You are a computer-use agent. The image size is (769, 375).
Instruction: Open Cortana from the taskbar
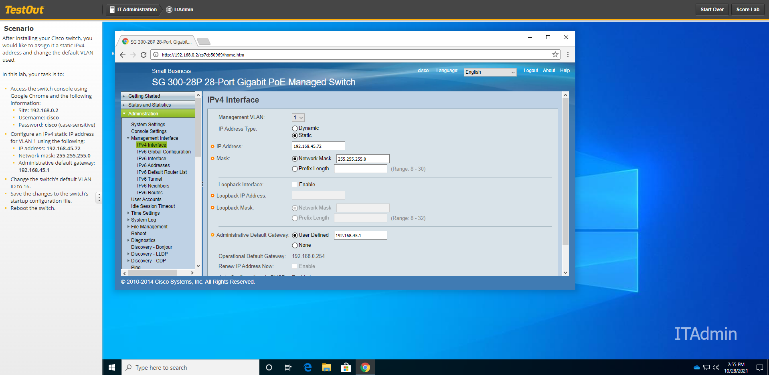(x=269, y=367)
